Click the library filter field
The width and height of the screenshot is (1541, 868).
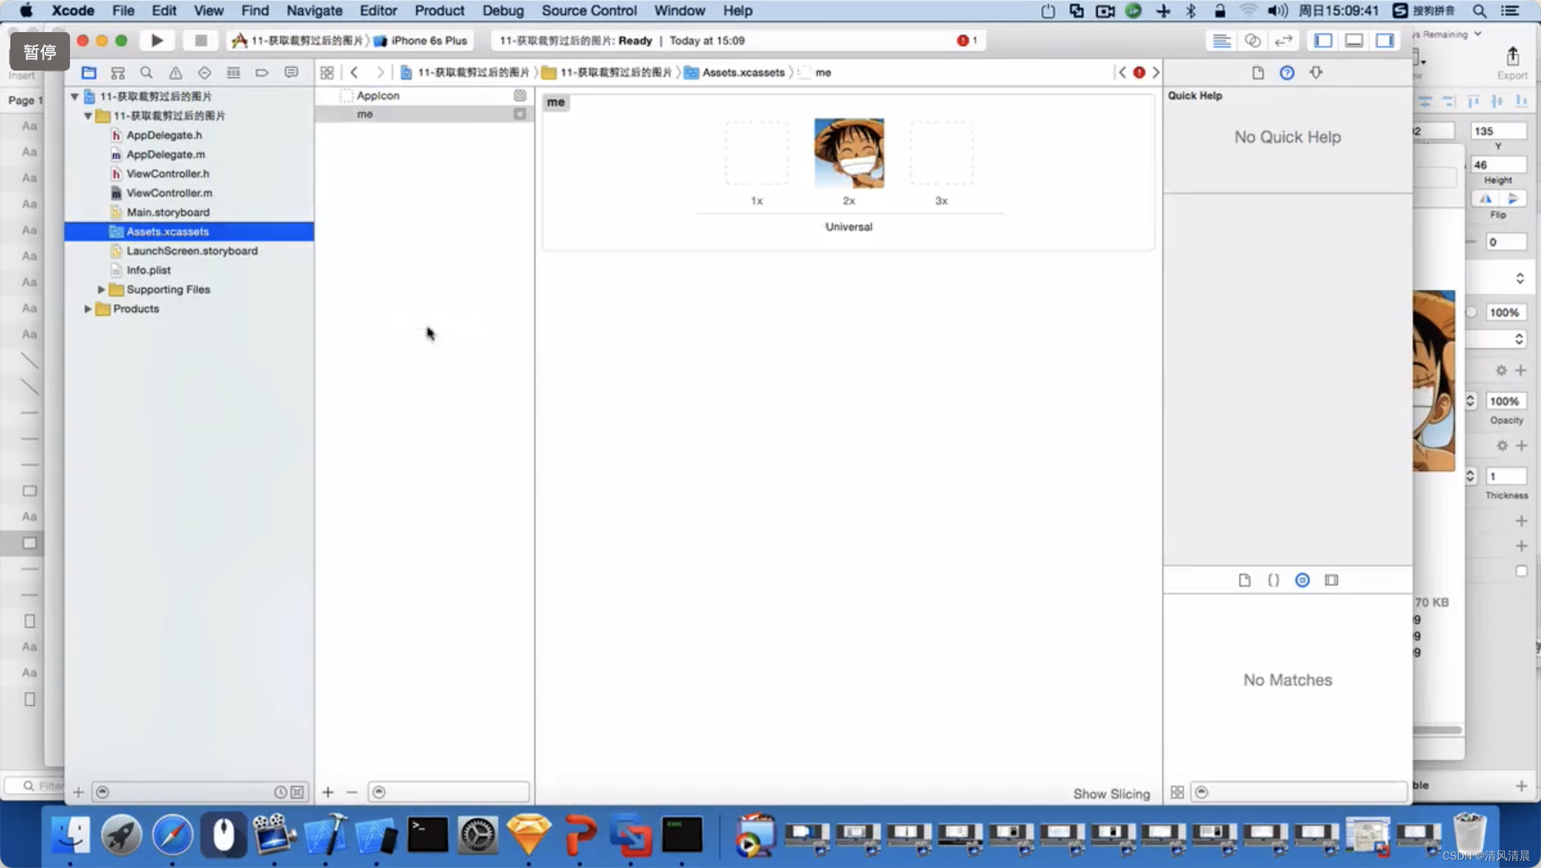[x=1299, y=792]
